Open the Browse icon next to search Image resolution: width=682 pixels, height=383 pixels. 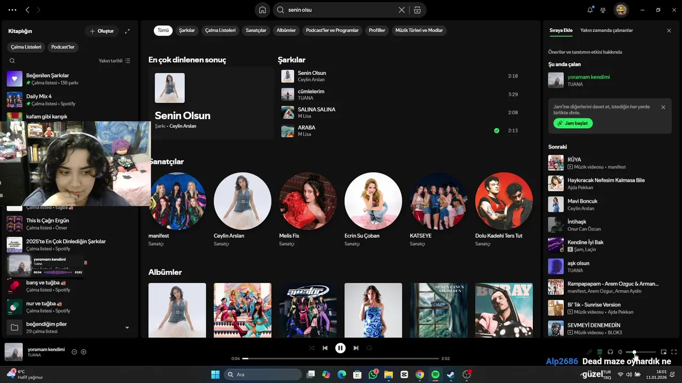(x=417, y=10)
